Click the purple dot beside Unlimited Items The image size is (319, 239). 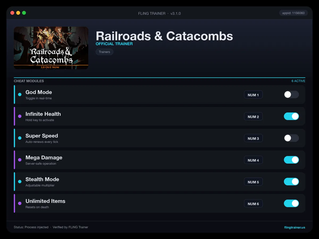(x=20, y=203)
